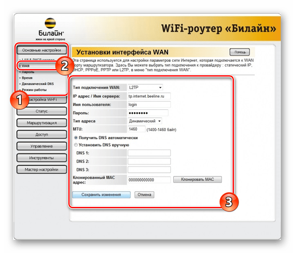Click the Клонированный MAC адрес field

pyautogui.click(x=149, y=180)
